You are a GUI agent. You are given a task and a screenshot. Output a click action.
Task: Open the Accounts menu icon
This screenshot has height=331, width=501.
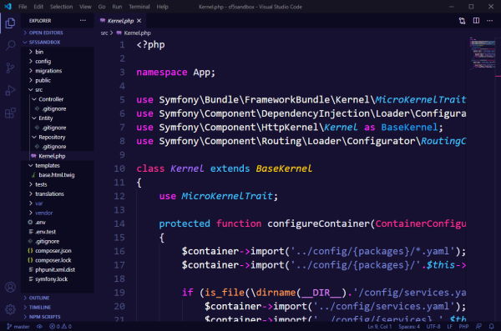[x=10, y=287]
